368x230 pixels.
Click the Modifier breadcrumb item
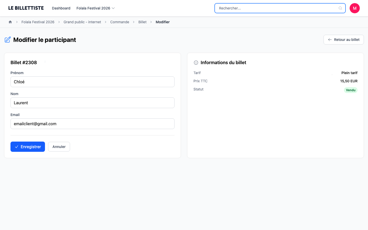163,22
